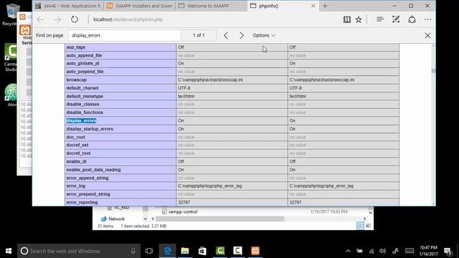
Task: Switch Explorer to large icons view
Action: 368,226
